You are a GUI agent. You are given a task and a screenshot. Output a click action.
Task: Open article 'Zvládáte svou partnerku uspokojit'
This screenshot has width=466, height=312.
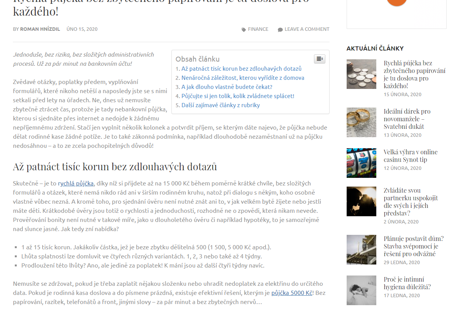[x=411, y=202]
